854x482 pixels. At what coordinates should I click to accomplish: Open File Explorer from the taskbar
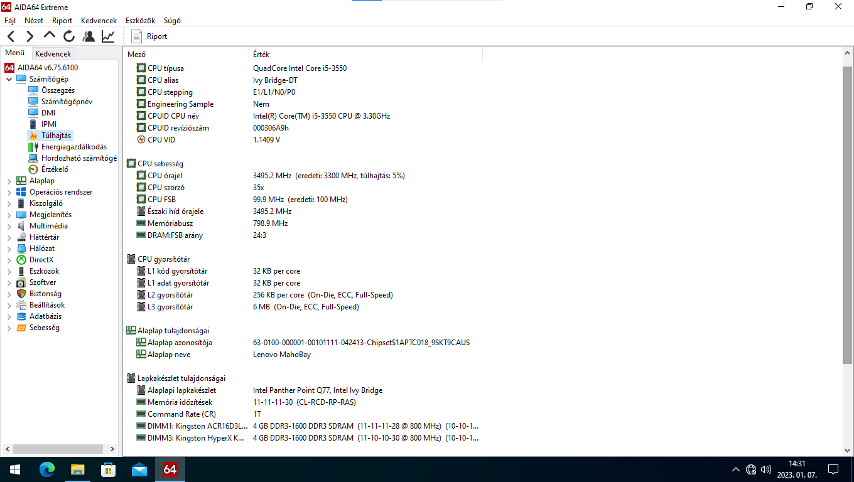(78, 469)
